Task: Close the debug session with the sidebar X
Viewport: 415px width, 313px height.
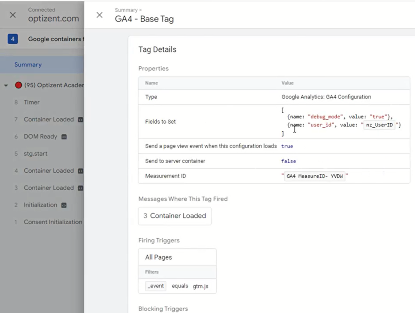Action: 13,15
